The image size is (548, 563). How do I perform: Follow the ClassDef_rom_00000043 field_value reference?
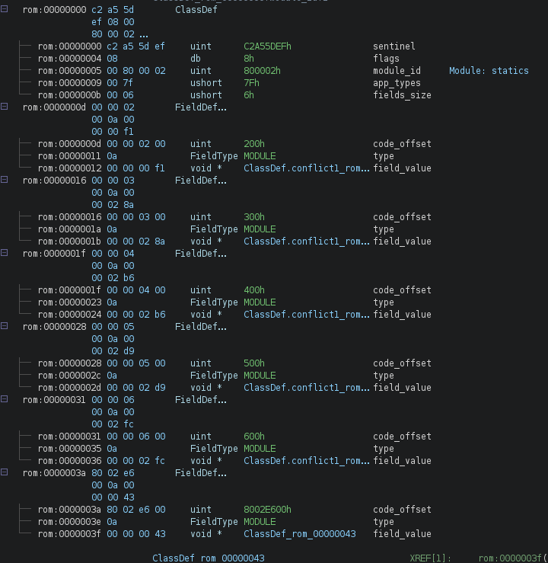(299, 534)
